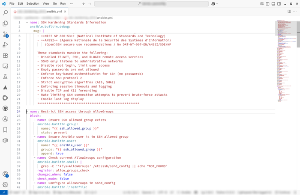300x195 pixels.
Task: Click 'append: true' on line 34
Action: (x=52, y=154)
